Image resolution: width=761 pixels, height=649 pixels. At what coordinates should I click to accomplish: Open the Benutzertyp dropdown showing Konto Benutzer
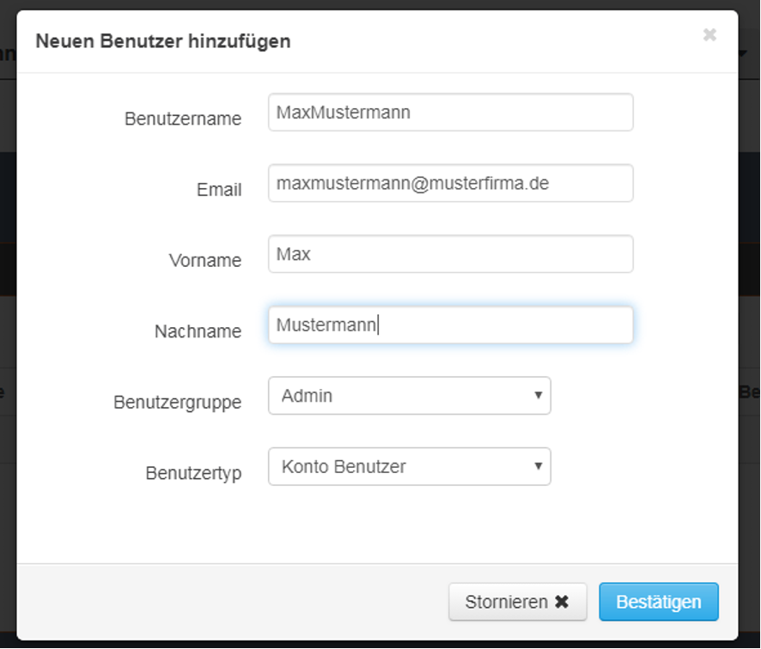pyautogui.click(x=409, y=466)
